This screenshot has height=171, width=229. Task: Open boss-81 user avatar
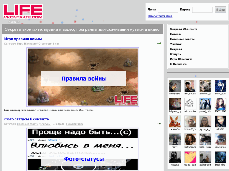[x=190, y=122]
